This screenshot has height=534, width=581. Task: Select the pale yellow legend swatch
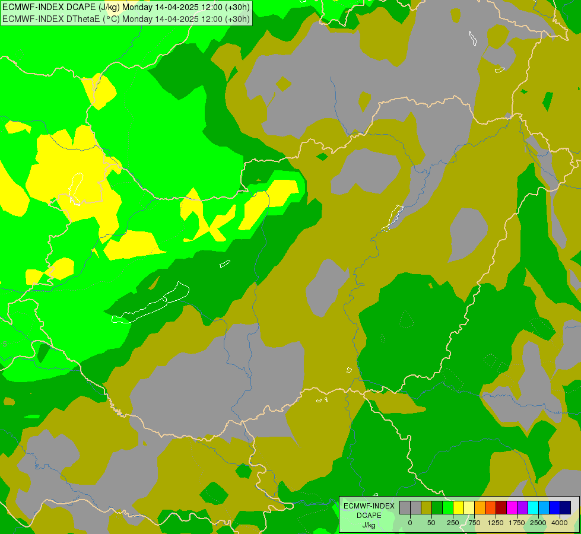469,507
